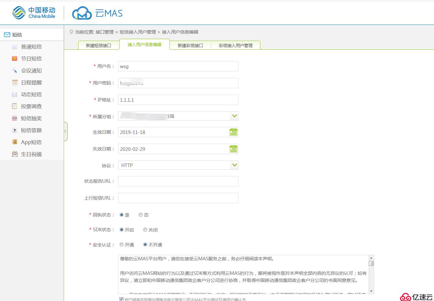Open 短信答题 in the sidebar
Screen dimensions: 434x301
[x=31, y=130]
